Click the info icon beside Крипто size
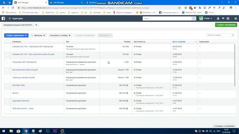The width and height of the screenshot is (239, 134). point(127,93)
